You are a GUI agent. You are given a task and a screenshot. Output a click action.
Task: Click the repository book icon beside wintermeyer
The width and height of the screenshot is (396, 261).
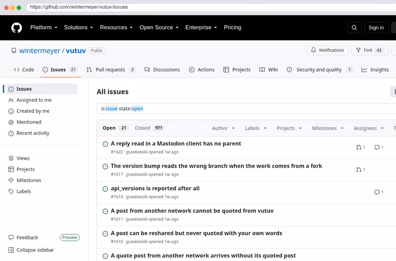point(14,51)
